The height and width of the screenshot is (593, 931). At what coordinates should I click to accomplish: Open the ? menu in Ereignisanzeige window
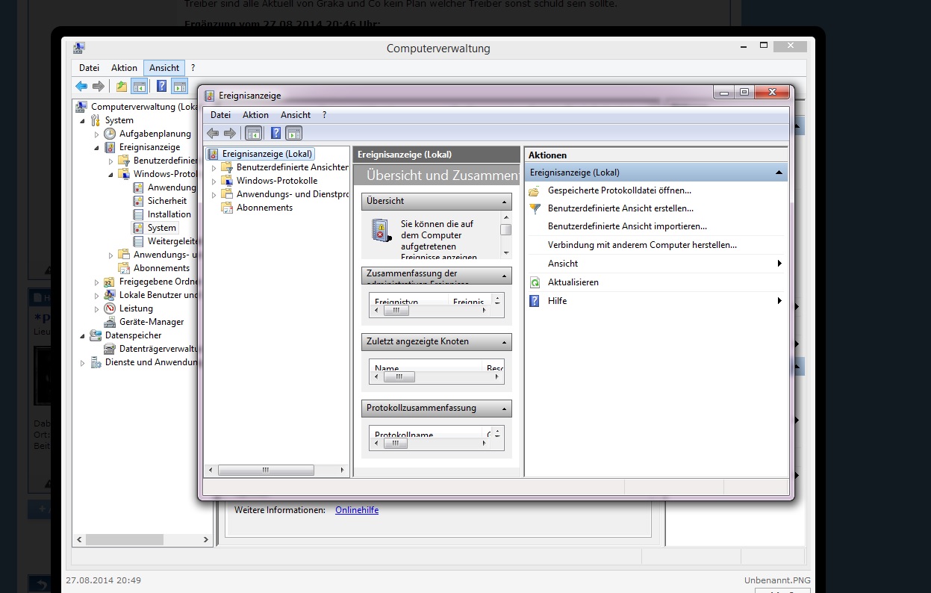[x=324, y=115]
